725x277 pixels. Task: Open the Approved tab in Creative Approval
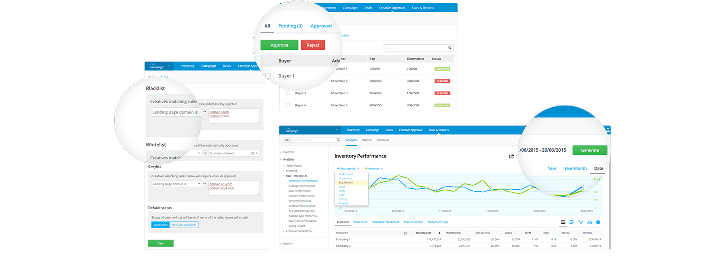(x=321, y=26)
